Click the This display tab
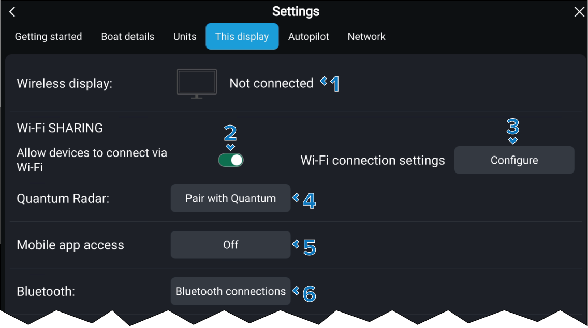Image resolution: width=588 pixels, height=328 pixels. point(242,37)
